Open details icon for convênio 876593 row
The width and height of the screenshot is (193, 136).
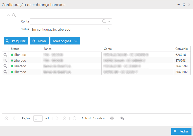pyautogui.click(x=5, y=60)
